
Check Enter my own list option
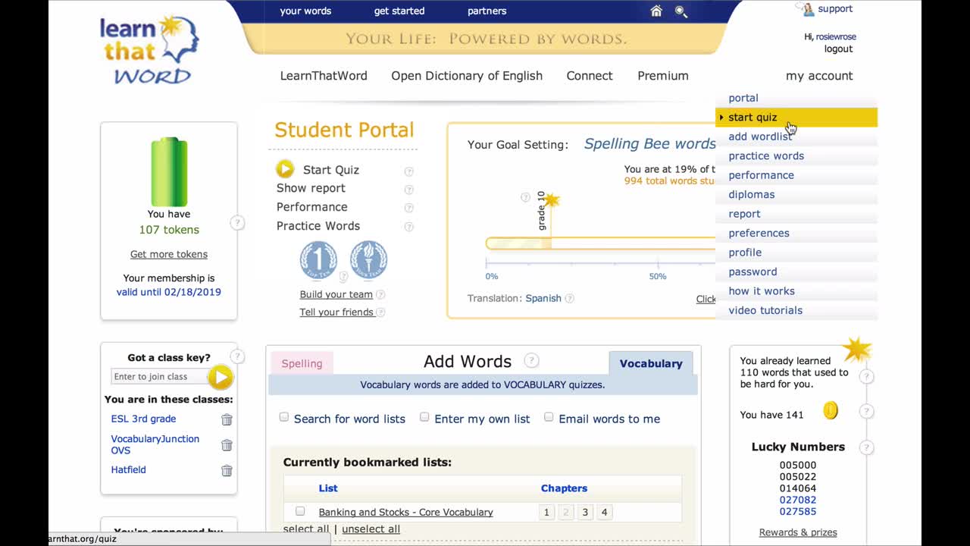click(x=424, y=417)
